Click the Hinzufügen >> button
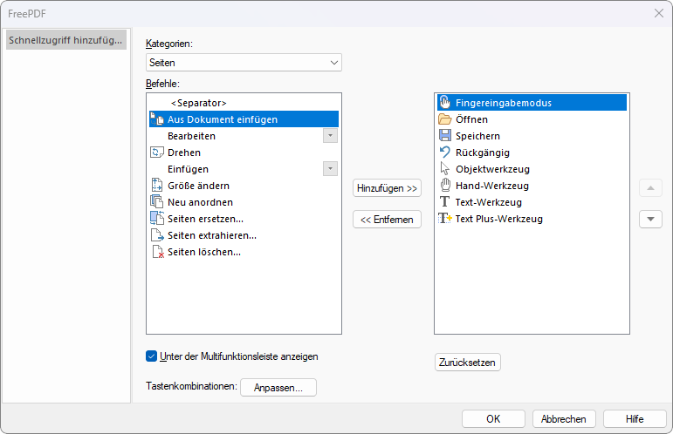Screen dimensions: 673x434 pyautogui.click(x=388, y=188)
